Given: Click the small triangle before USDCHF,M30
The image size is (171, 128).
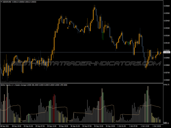Looking at the screenshot, I should (1, 2).
